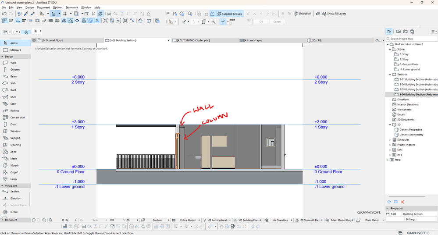Select the Curtain Wall tool

pyautogui.click(x=18, y=117)
